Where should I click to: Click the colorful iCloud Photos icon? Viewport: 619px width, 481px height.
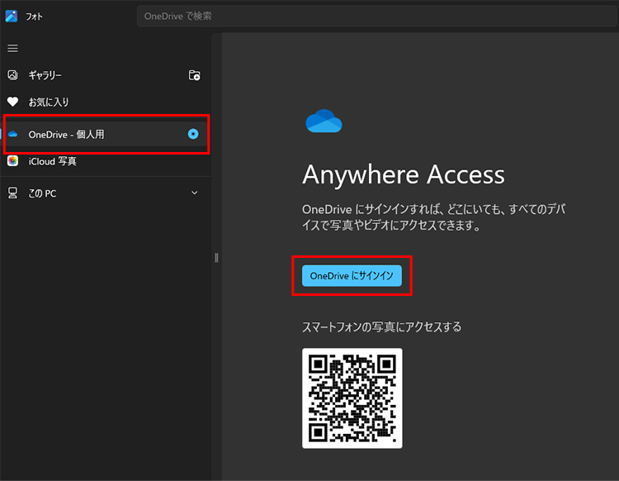coord(12,162)
